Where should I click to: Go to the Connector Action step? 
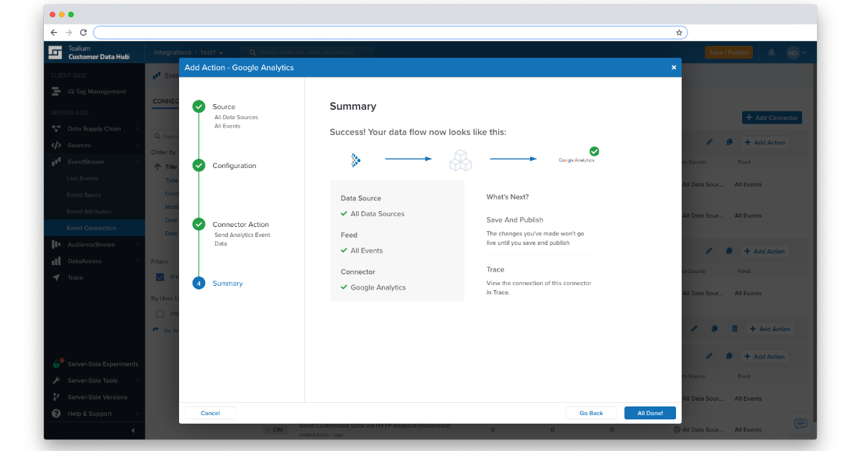[x=240, y=224]
